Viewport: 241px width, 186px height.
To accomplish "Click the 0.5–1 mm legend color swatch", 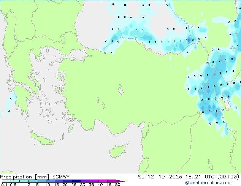I will click(x=15, y=181).
